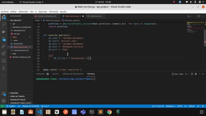Open the Remote Explorer view
The width and height of the screenshot is (206, 116).
pos(4,61)
